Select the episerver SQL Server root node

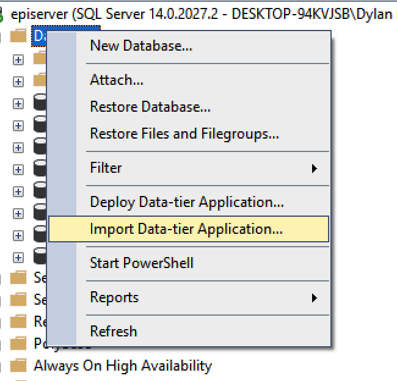[x=202, y=14]
